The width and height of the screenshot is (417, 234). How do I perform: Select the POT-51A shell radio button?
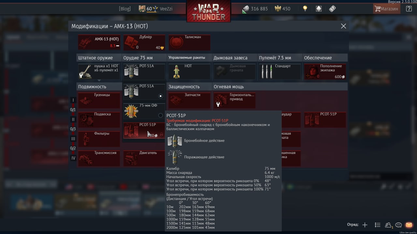point(160,96)
